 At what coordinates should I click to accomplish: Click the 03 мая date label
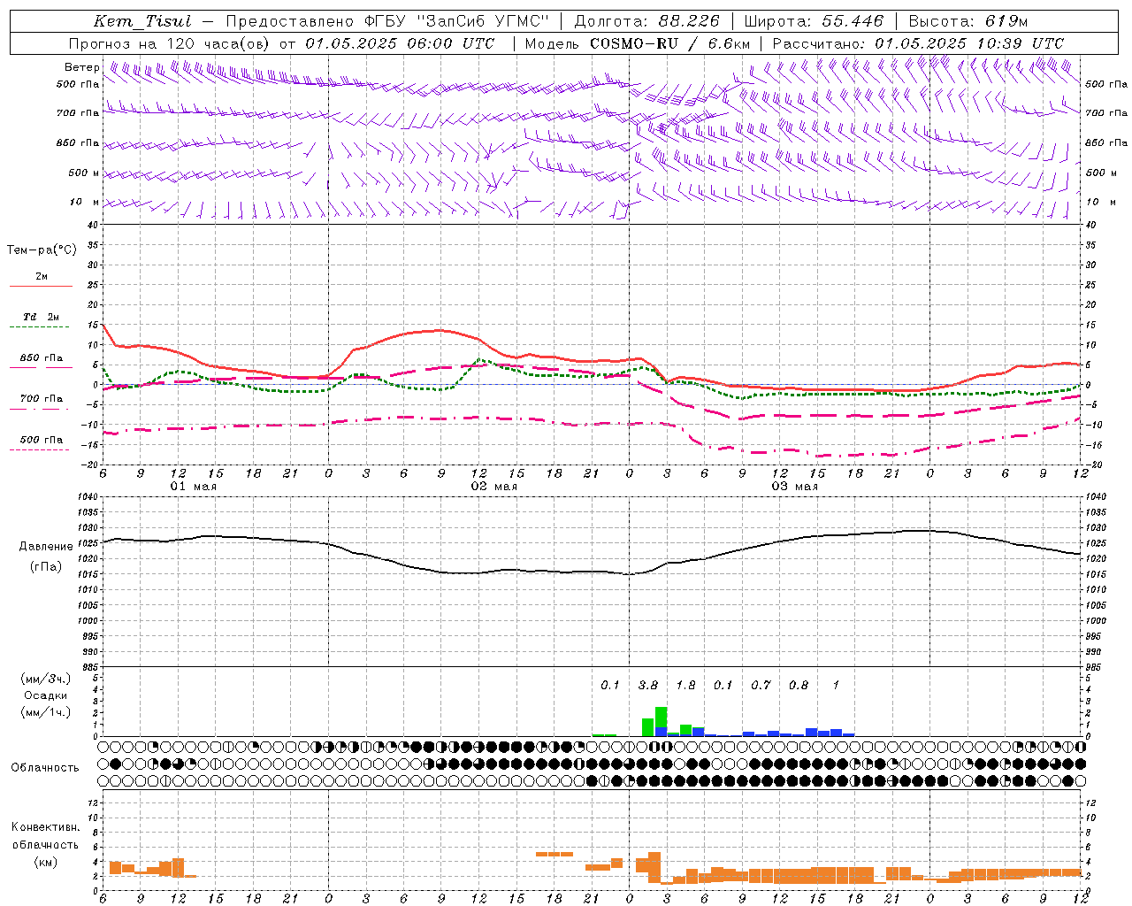pyautogui.click(x=795, y=487)
